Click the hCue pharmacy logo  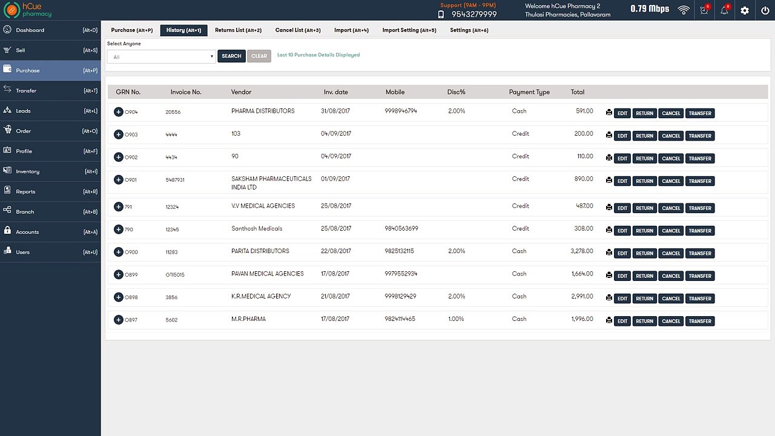(x=28, y=10)
